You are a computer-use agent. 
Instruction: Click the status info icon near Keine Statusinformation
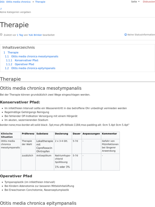pyautogui.click(x=125, y=35)
